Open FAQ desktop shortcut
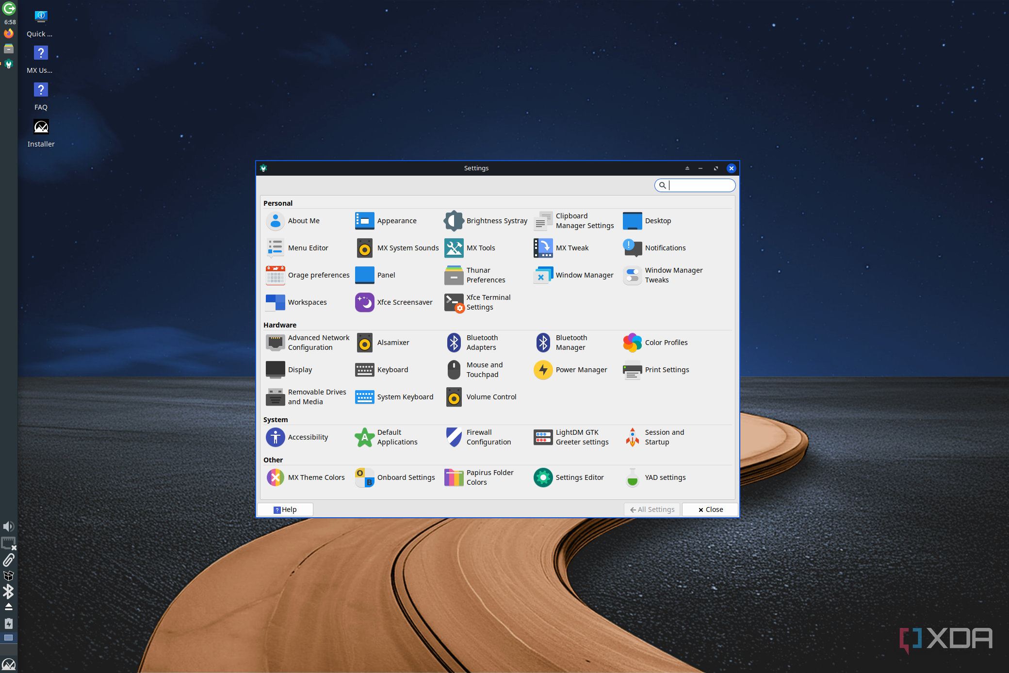The height and width of the screenshot is (673, 1009). tap(41, 97)
